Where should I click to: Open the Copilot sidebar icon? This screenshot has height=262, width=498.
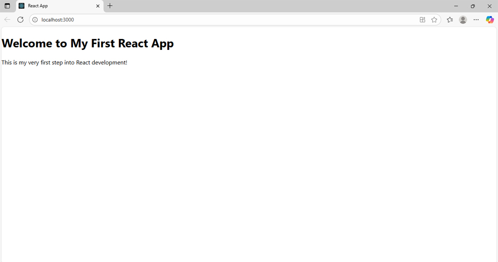click(x=490, y=20)
